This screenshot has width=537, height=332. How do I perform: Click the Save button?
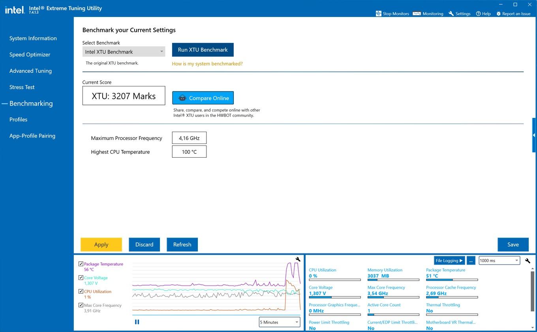(x=513, y=244)
